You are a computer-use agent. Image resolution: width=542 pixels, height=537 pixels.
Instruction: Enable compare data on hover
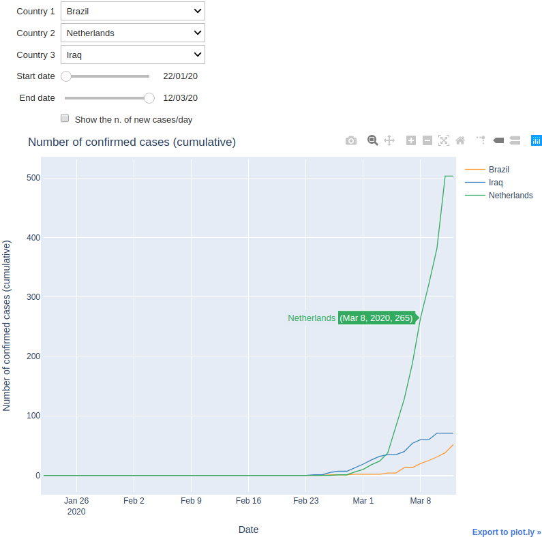[515, 140]
